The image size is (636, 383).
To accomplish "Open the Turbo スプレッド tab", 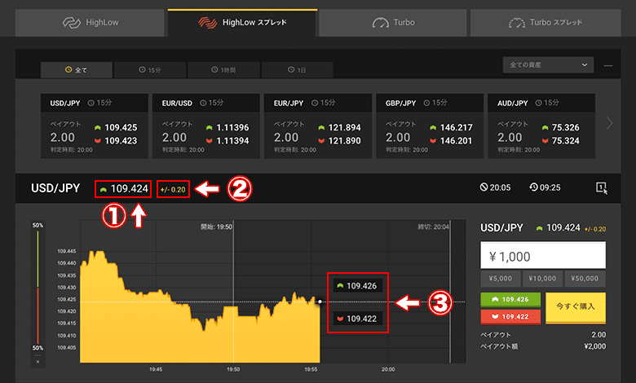I will pos(545,23).
